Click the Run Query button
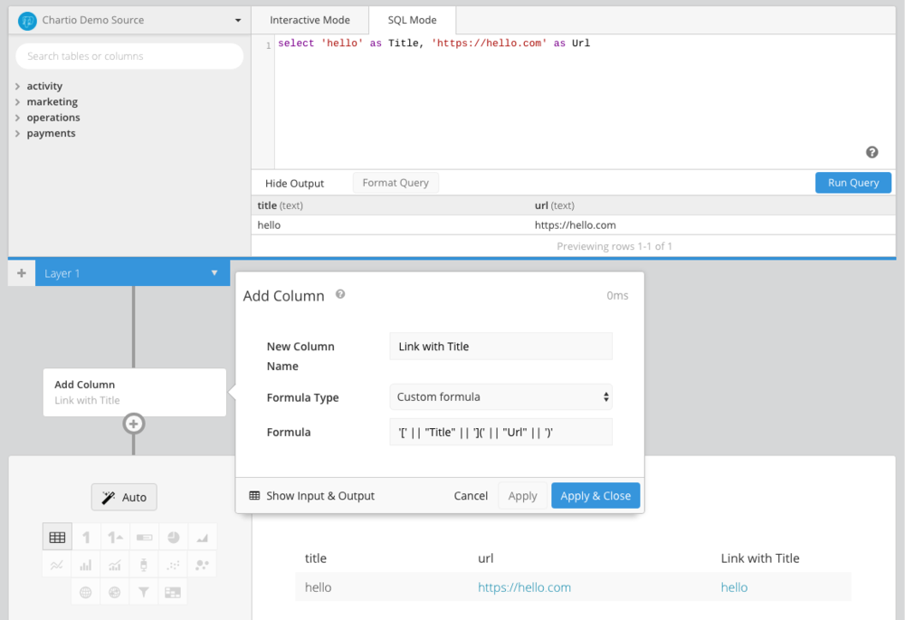Viewport: 905px width, 620px height. [853, 183]
